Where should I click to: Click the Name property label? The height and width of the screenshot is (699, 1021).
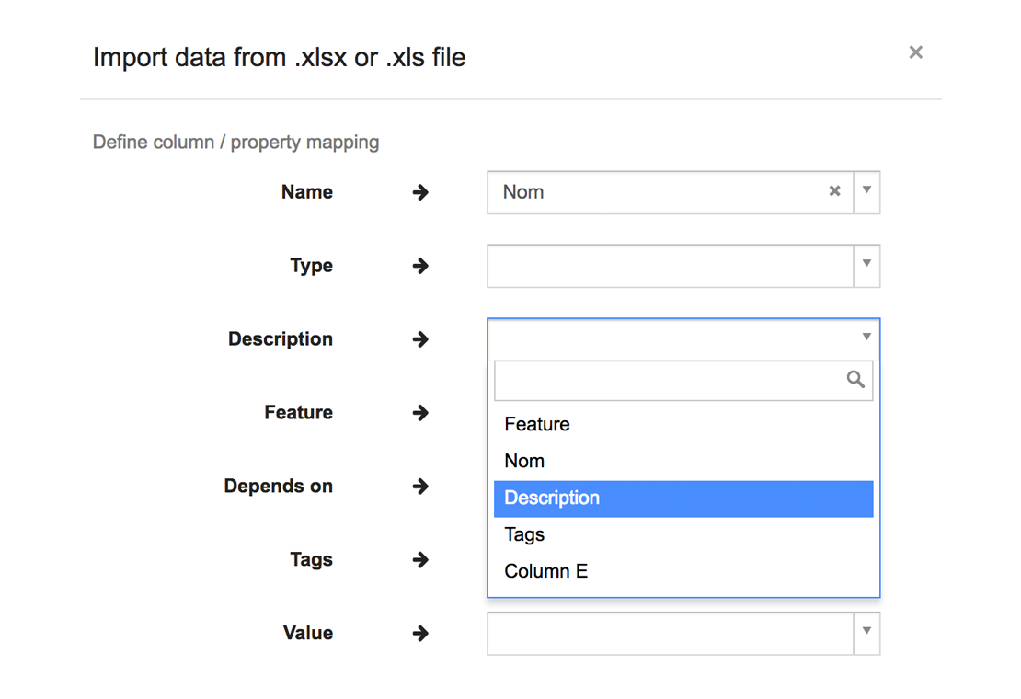[306, 192]
